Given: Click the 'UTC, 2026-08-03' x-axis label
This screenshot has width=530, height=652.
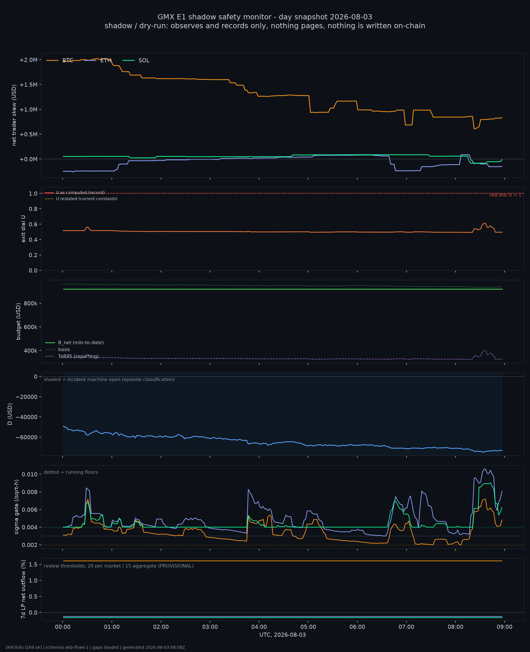Looking at the screenshot, I should click(x=283, y=635).
